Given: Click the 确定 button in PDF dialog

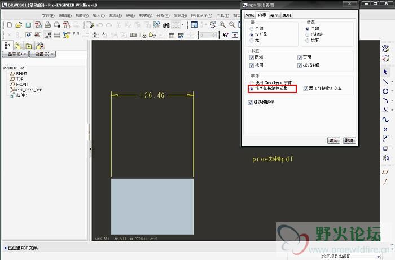Looking at the screenshot, I should [333, 140].
